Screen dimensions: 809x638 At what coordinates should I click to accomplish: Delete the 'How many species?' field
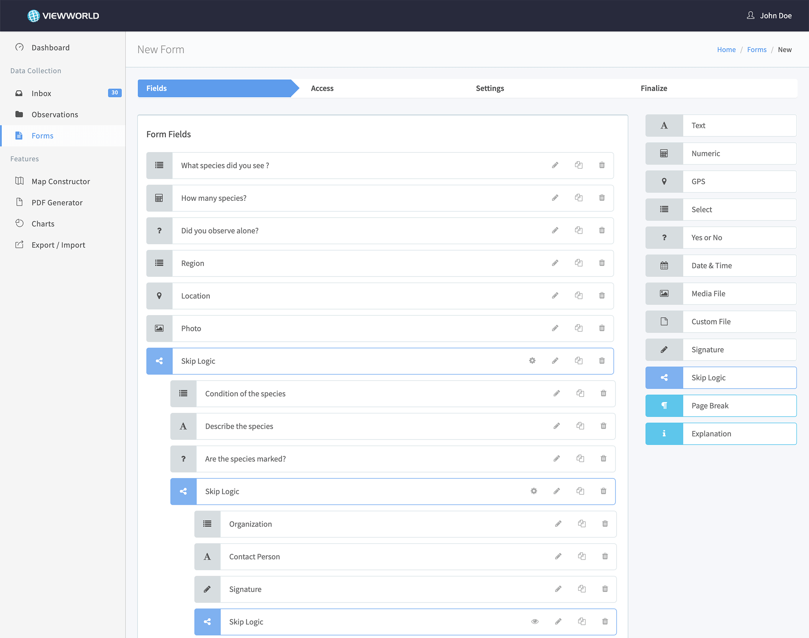point(602,198)
